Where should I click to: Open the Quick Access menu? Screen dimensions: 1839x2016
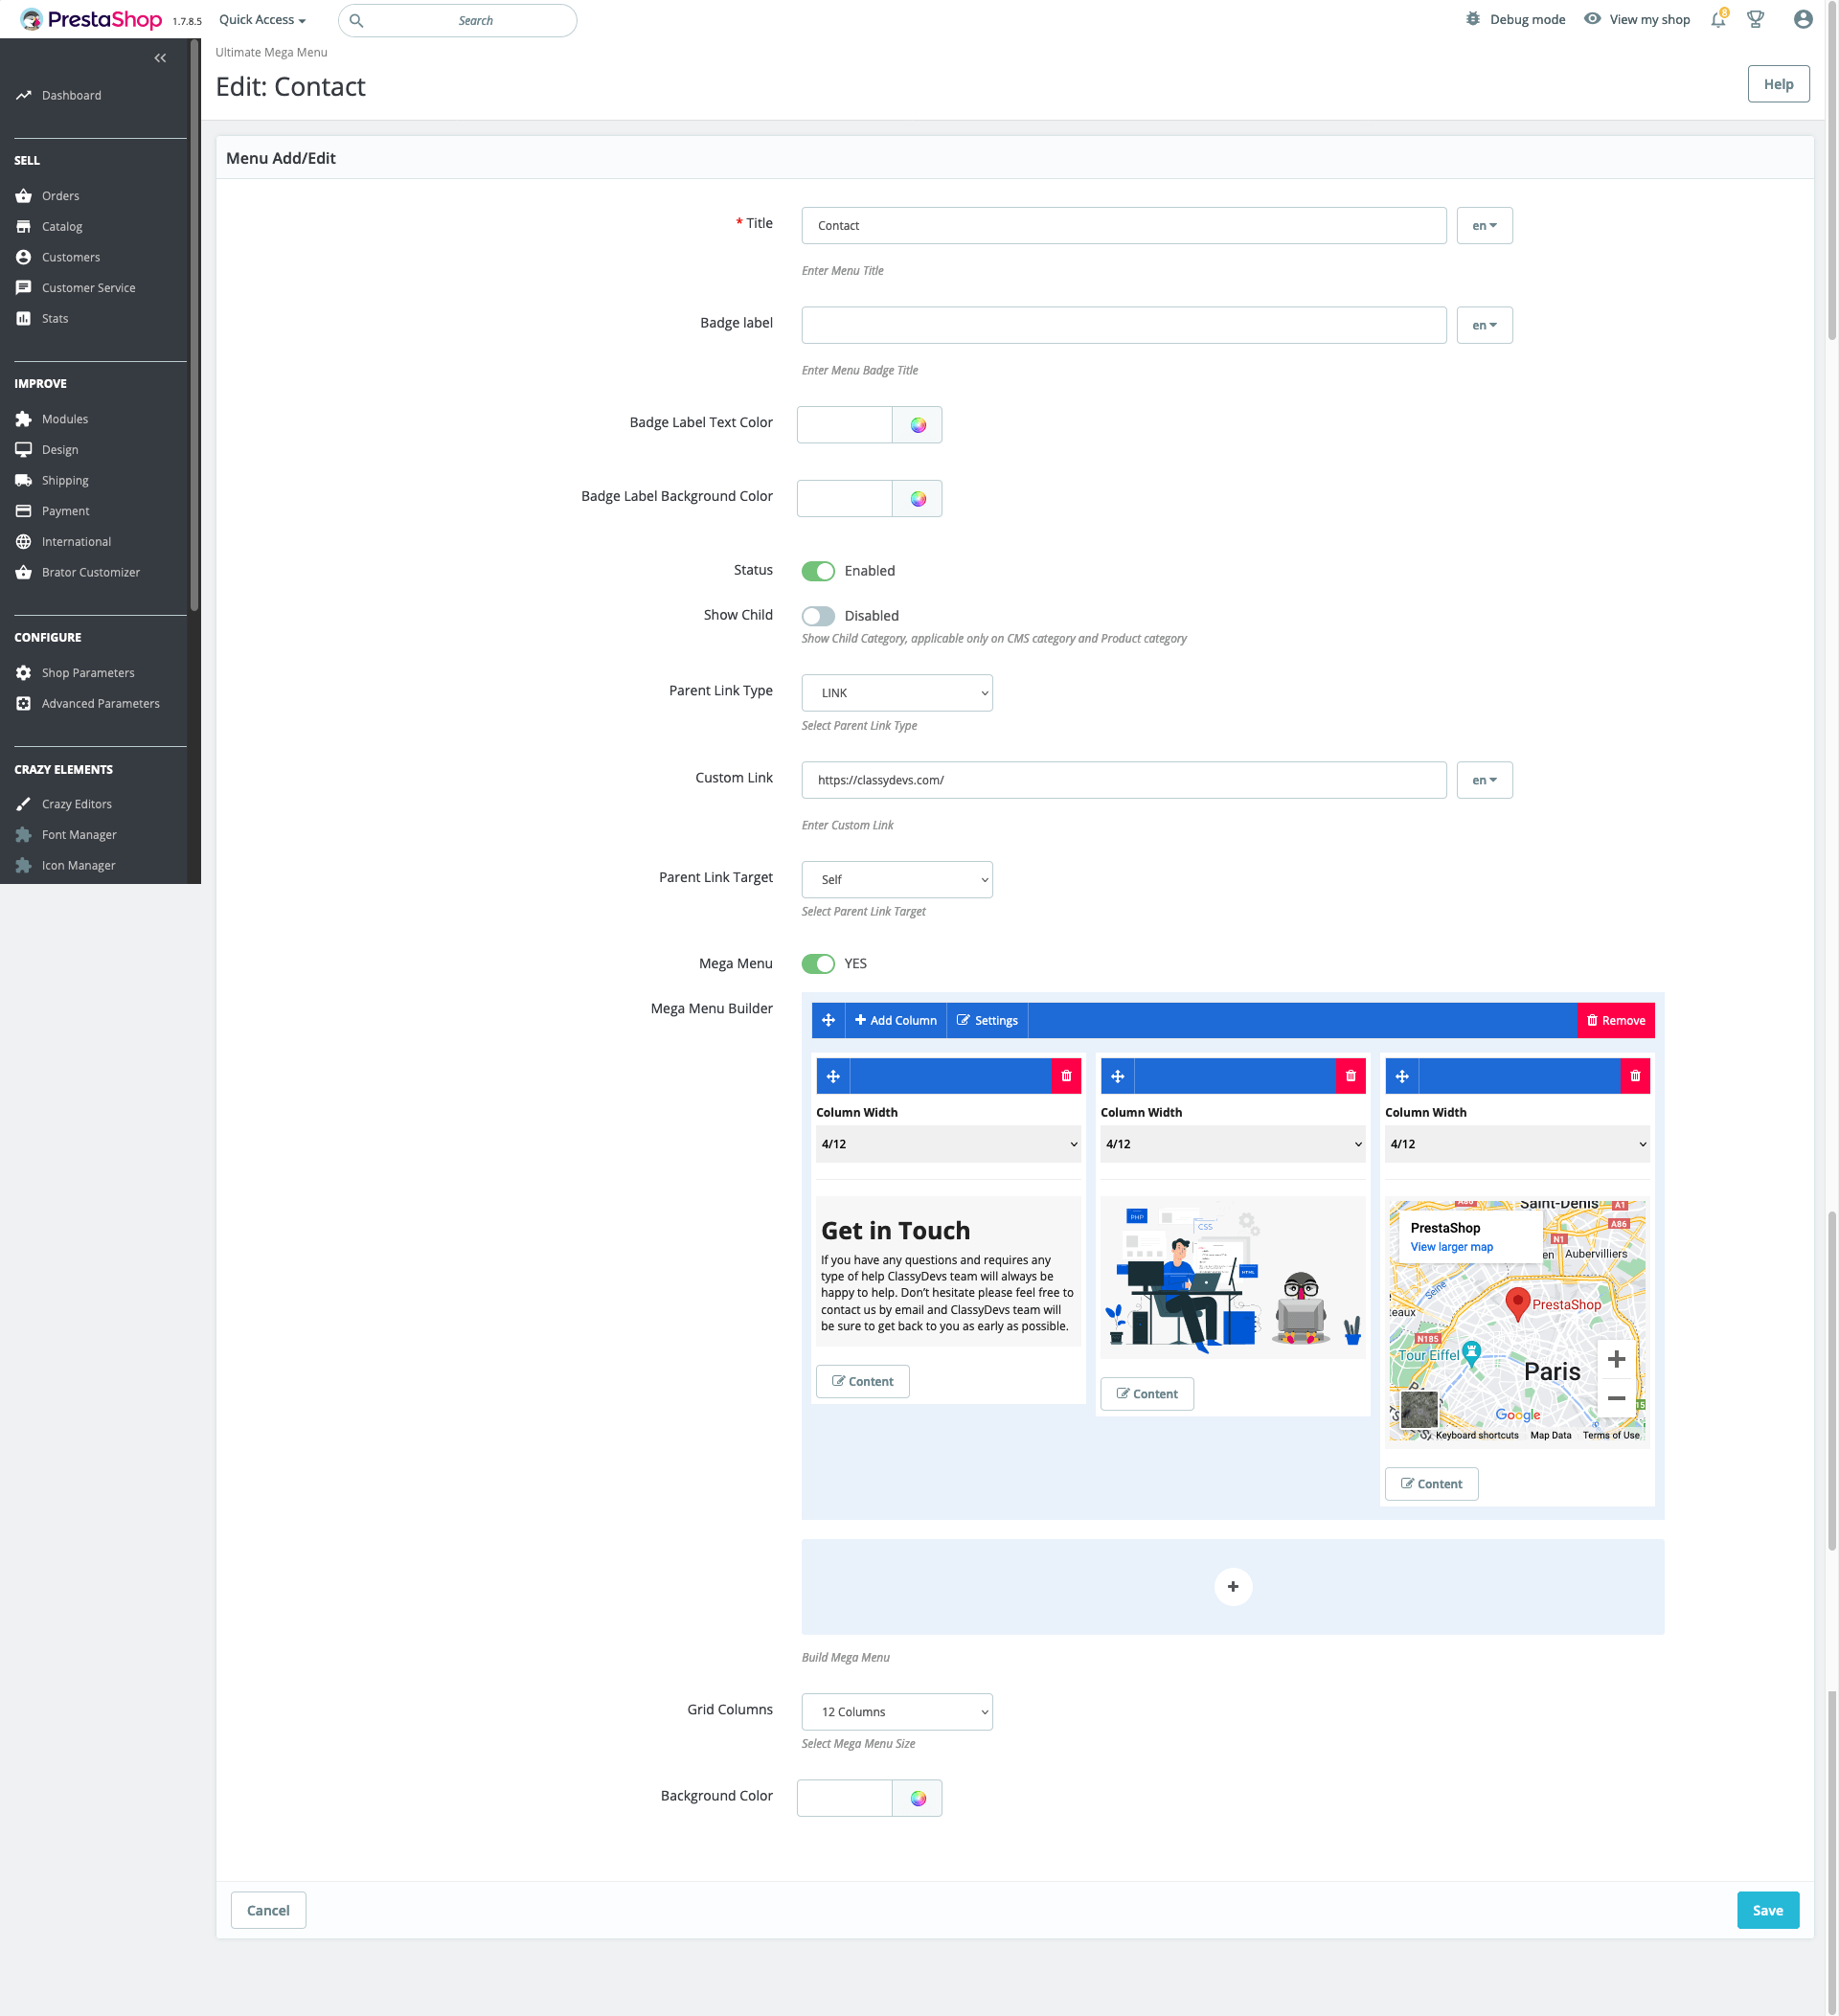[x=262, y=20]
